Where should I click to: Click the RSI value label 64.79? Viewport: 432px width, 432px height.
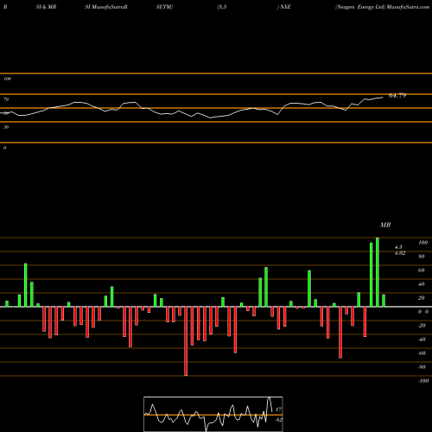397,96
